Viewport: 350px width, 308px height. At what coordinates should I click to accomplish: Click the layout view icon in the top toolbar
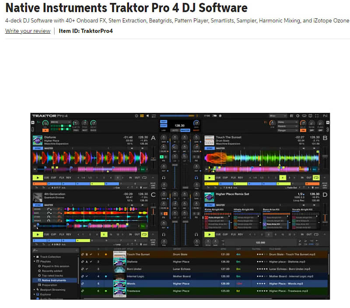[x=291, y=115]
